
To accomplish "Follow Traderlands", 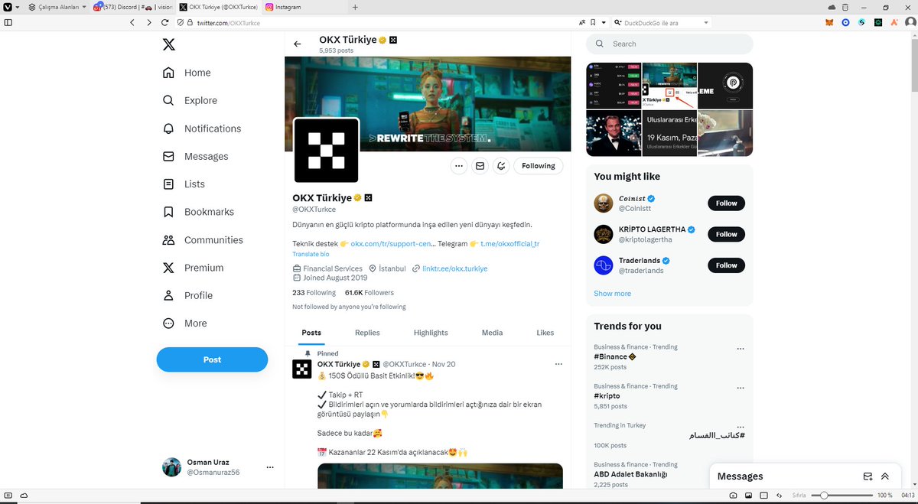I will pyautogui.click(x=726, y=265).
